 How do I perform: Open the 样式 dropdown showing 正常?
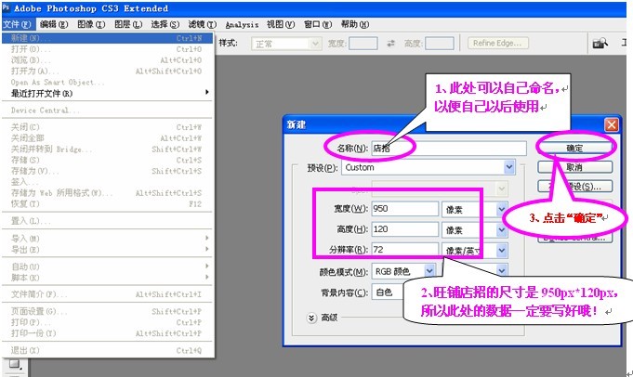click(285, 44)
